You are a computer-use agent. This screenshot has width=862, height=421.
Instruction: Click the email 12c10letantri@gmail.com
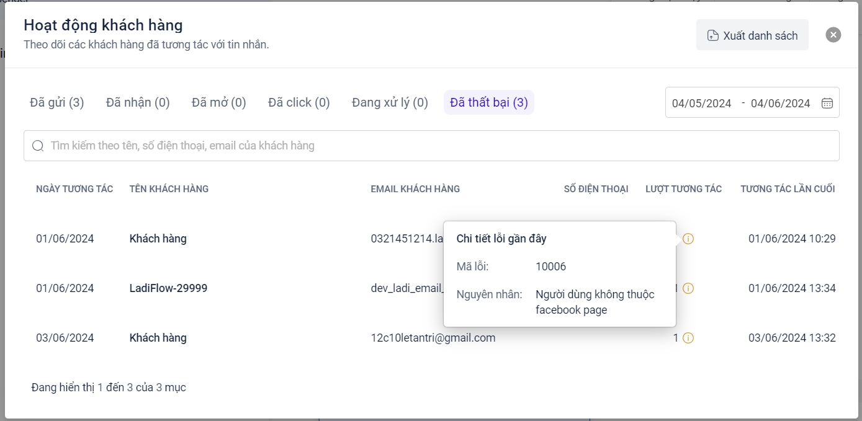coord(433,338)
